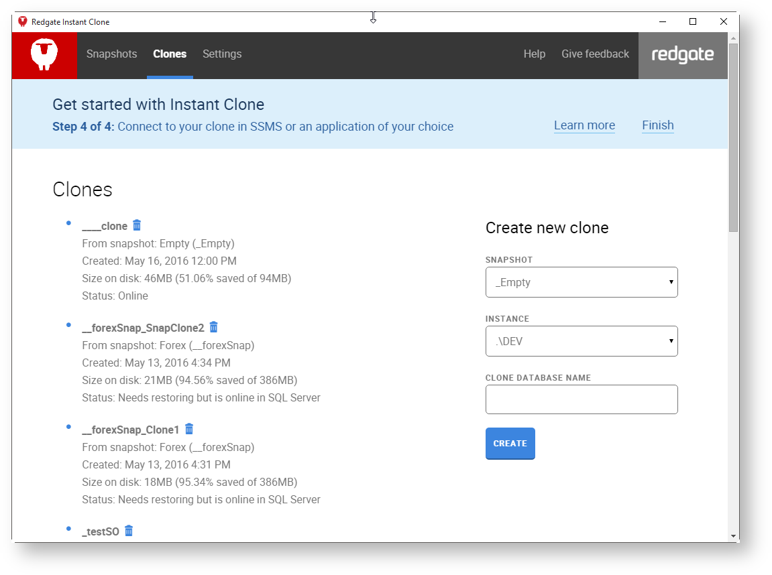The height and width of the screenshot is (575, 772).
Task: Open the Snapshots tab
Action: [112, 54]
